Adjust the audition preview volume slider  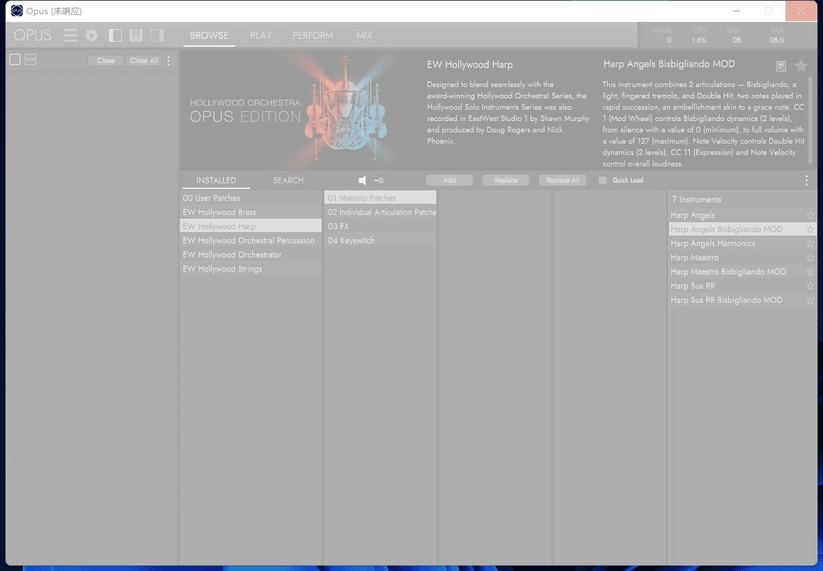[382, 180]
